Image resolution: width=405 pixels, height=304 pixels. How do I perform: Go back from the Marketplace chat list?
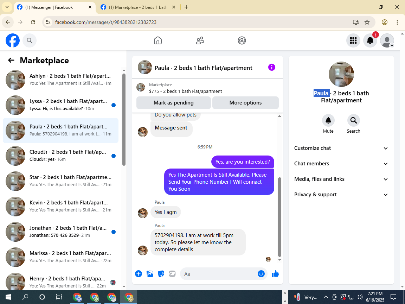click(11, 60)
